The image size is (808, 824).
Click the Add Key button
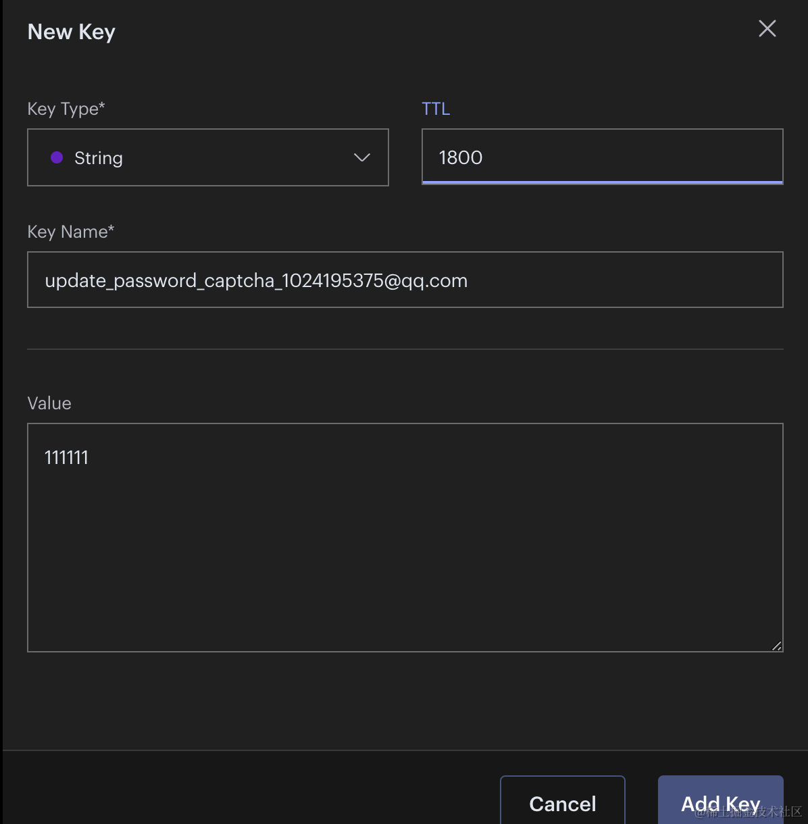click(x=720, y=802)
